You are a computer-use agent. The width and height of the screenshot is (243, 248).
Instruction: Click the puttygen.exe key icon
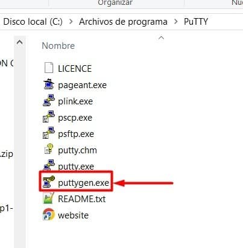tap(49, 182)
